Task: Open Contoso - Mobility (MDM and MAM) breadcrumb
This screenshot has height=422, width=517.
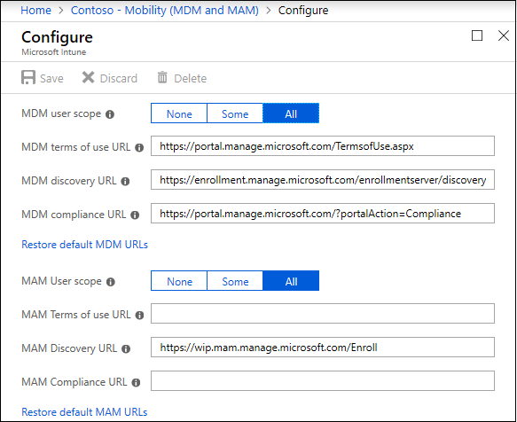Action: [x=165, y=11]
